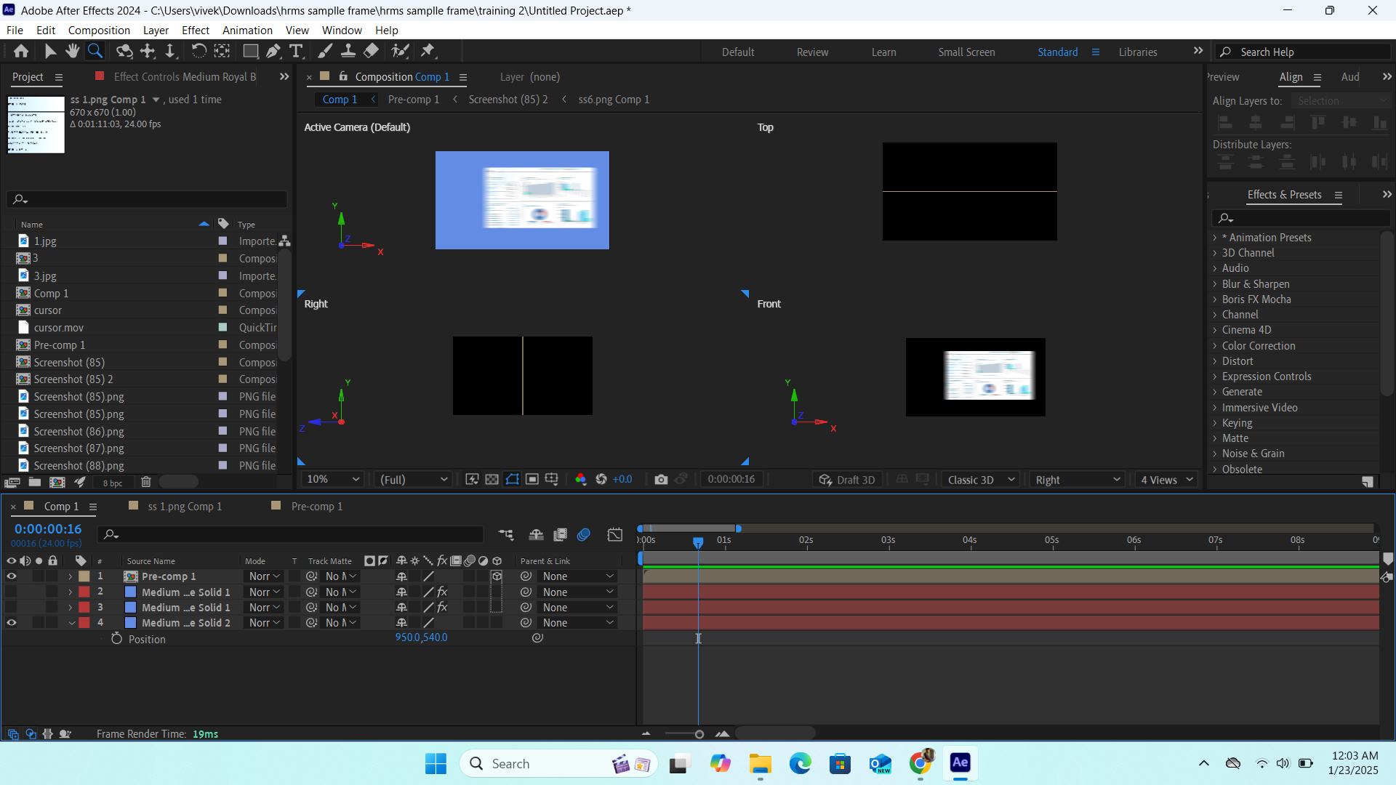Open the Classic 3D renderer dropdown
The image size is (1396, 785).
pos(979,480)
